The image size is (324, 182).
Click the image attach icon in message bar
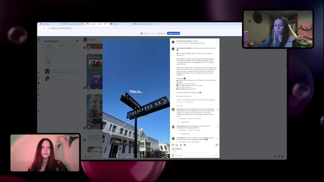279,156
